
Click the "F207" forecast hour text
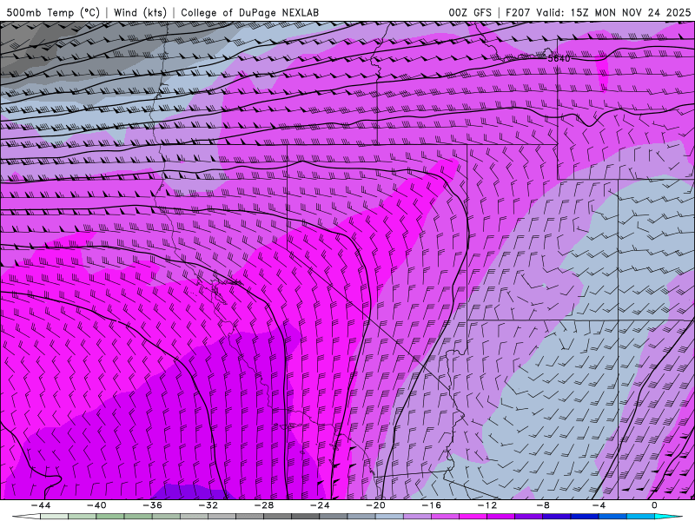point(519,12)
